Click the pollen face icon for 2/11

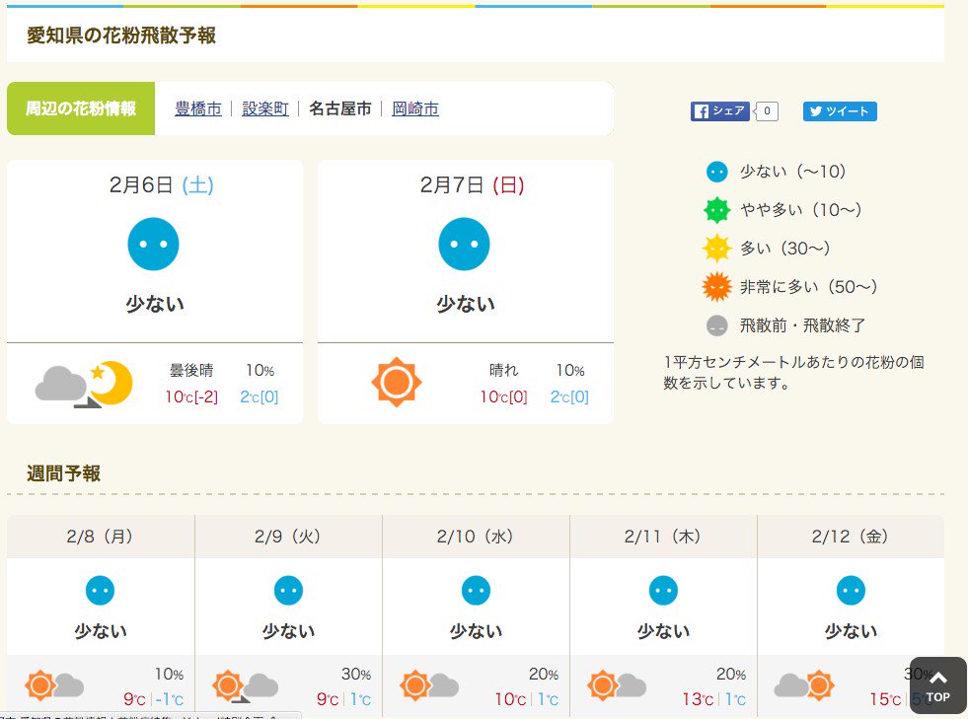pyautogui.click(x=664, y=591)
